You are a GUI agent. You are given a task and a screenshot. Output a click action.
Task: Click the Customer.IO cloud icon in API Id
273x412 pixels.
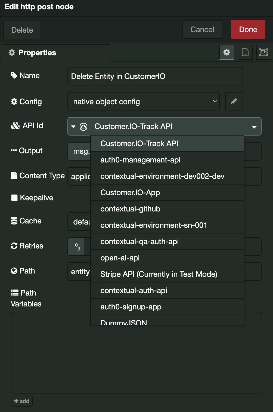[83, 127]
